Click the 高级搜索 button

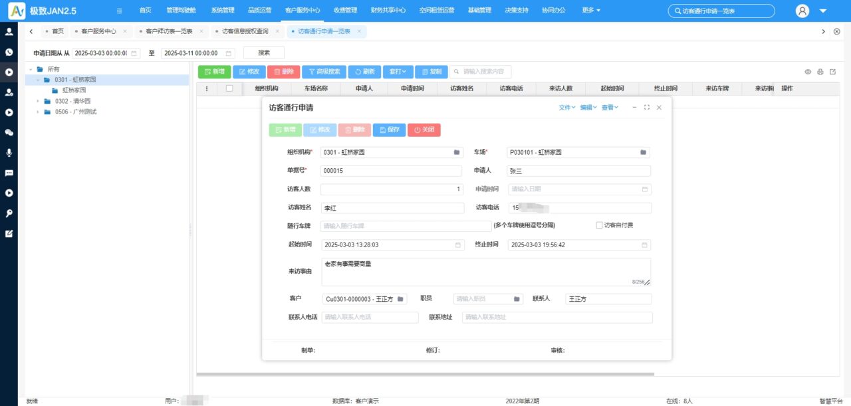click(x=324, y=72)
